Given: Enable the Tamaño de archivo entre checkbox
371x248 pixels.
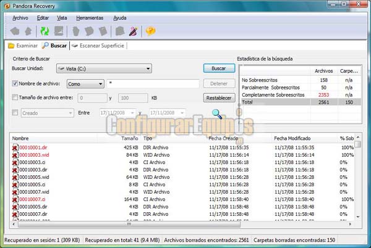Looking at the screenshot, I should [15, 97].
